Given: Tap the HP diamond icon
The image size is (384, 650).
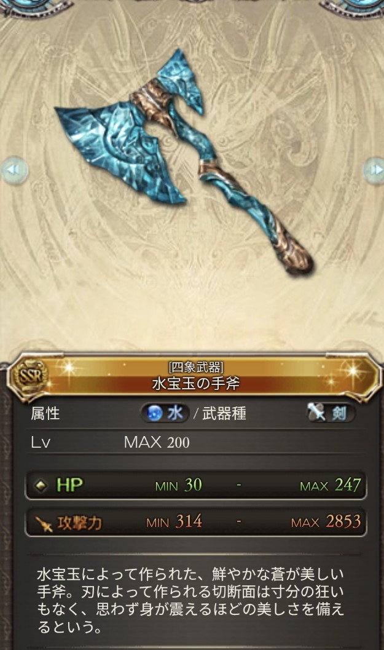Looking at the screenshot, I should [41, 485].
